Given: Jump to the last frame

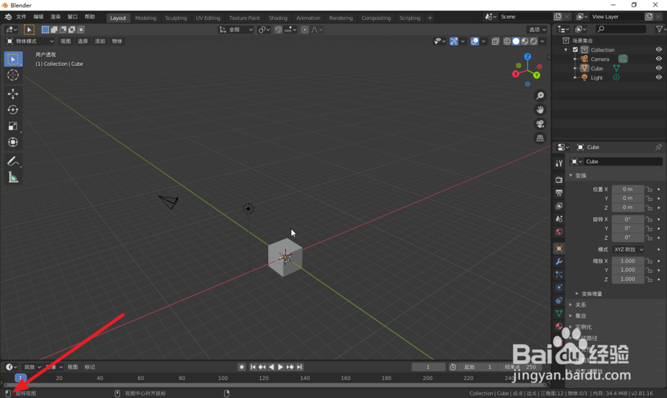Looking at the screenshot, I should click(x=299, y=367).
